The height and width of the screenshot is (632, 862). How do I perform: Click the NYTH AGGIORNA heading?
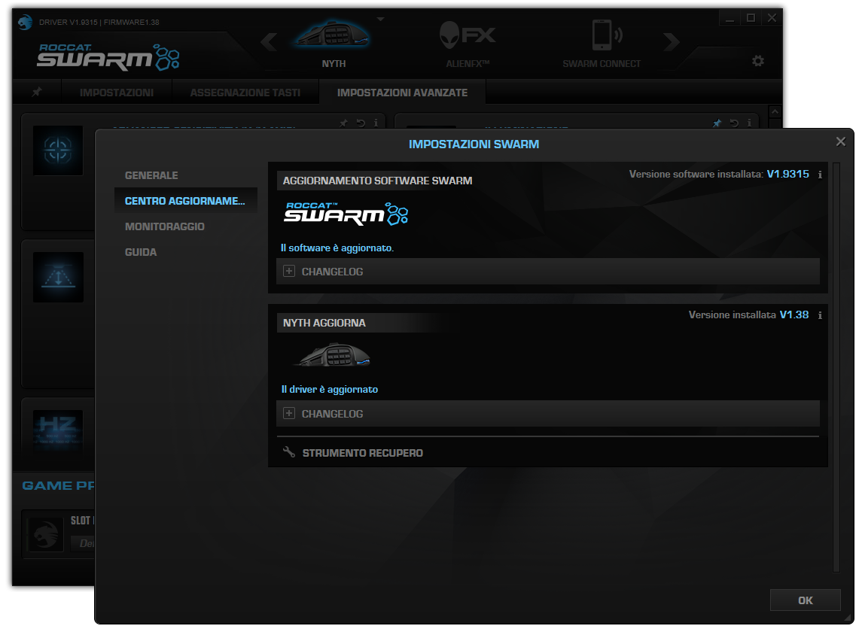[x=324, y=323]
